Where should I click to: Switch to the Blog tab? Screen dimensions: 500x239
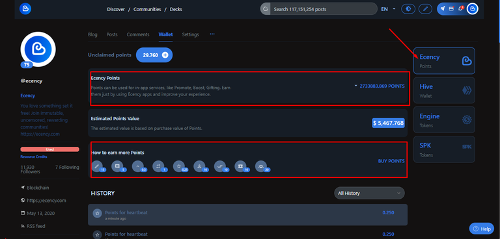pos(92,34)
